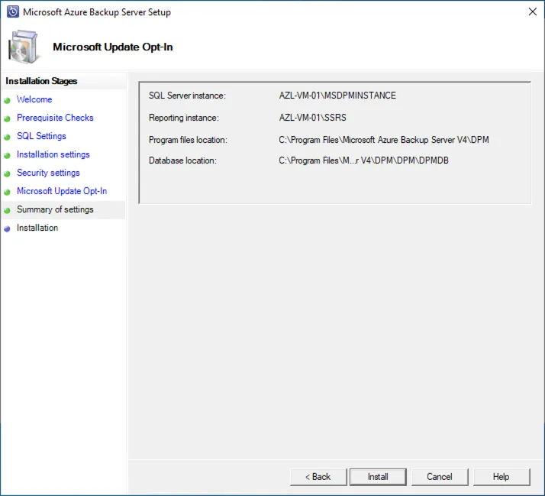
Task: Click the Azure Backup title bar icon
Action: [x=12, y=12]
